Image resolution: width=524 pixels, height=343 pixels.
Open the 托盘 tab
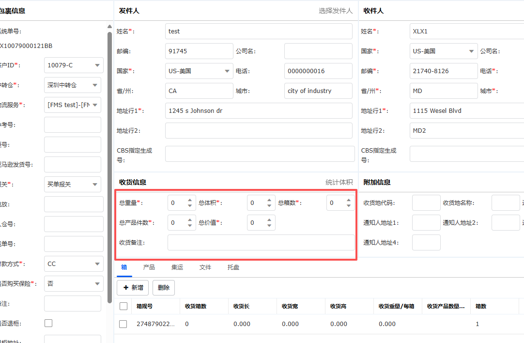[233, 267]
